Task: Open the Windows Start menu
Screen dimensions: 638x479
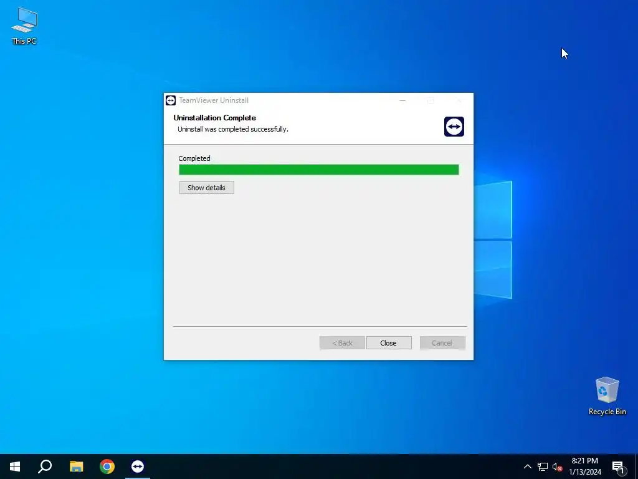Action: pos(15,467)
